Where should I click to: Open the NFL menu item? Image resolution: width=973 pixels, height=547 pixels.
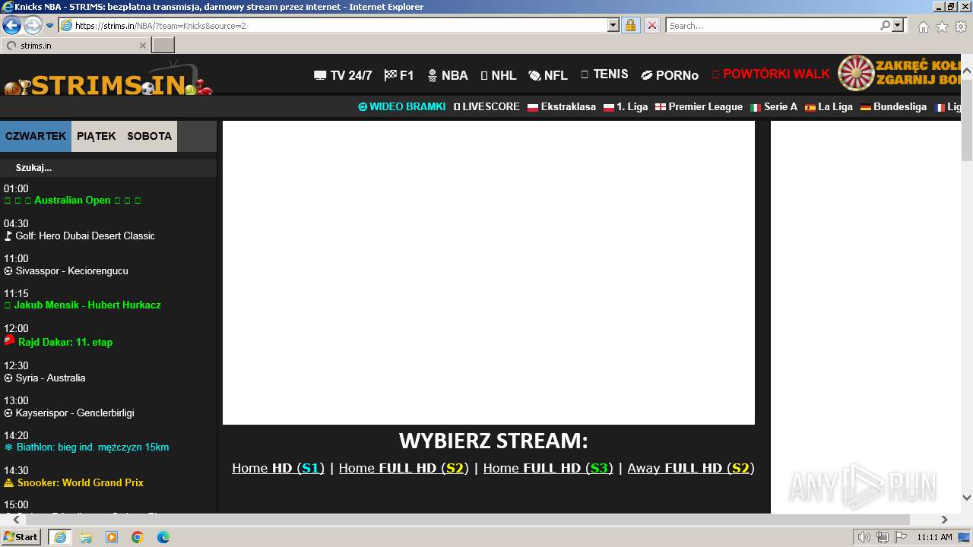click(548, 75)
